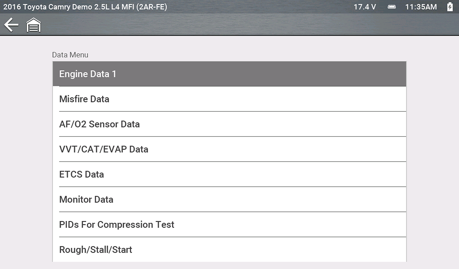Viewport: 459px width, 269px height.
Task: Click the battery charging status icon
Action: pos(450,6)
